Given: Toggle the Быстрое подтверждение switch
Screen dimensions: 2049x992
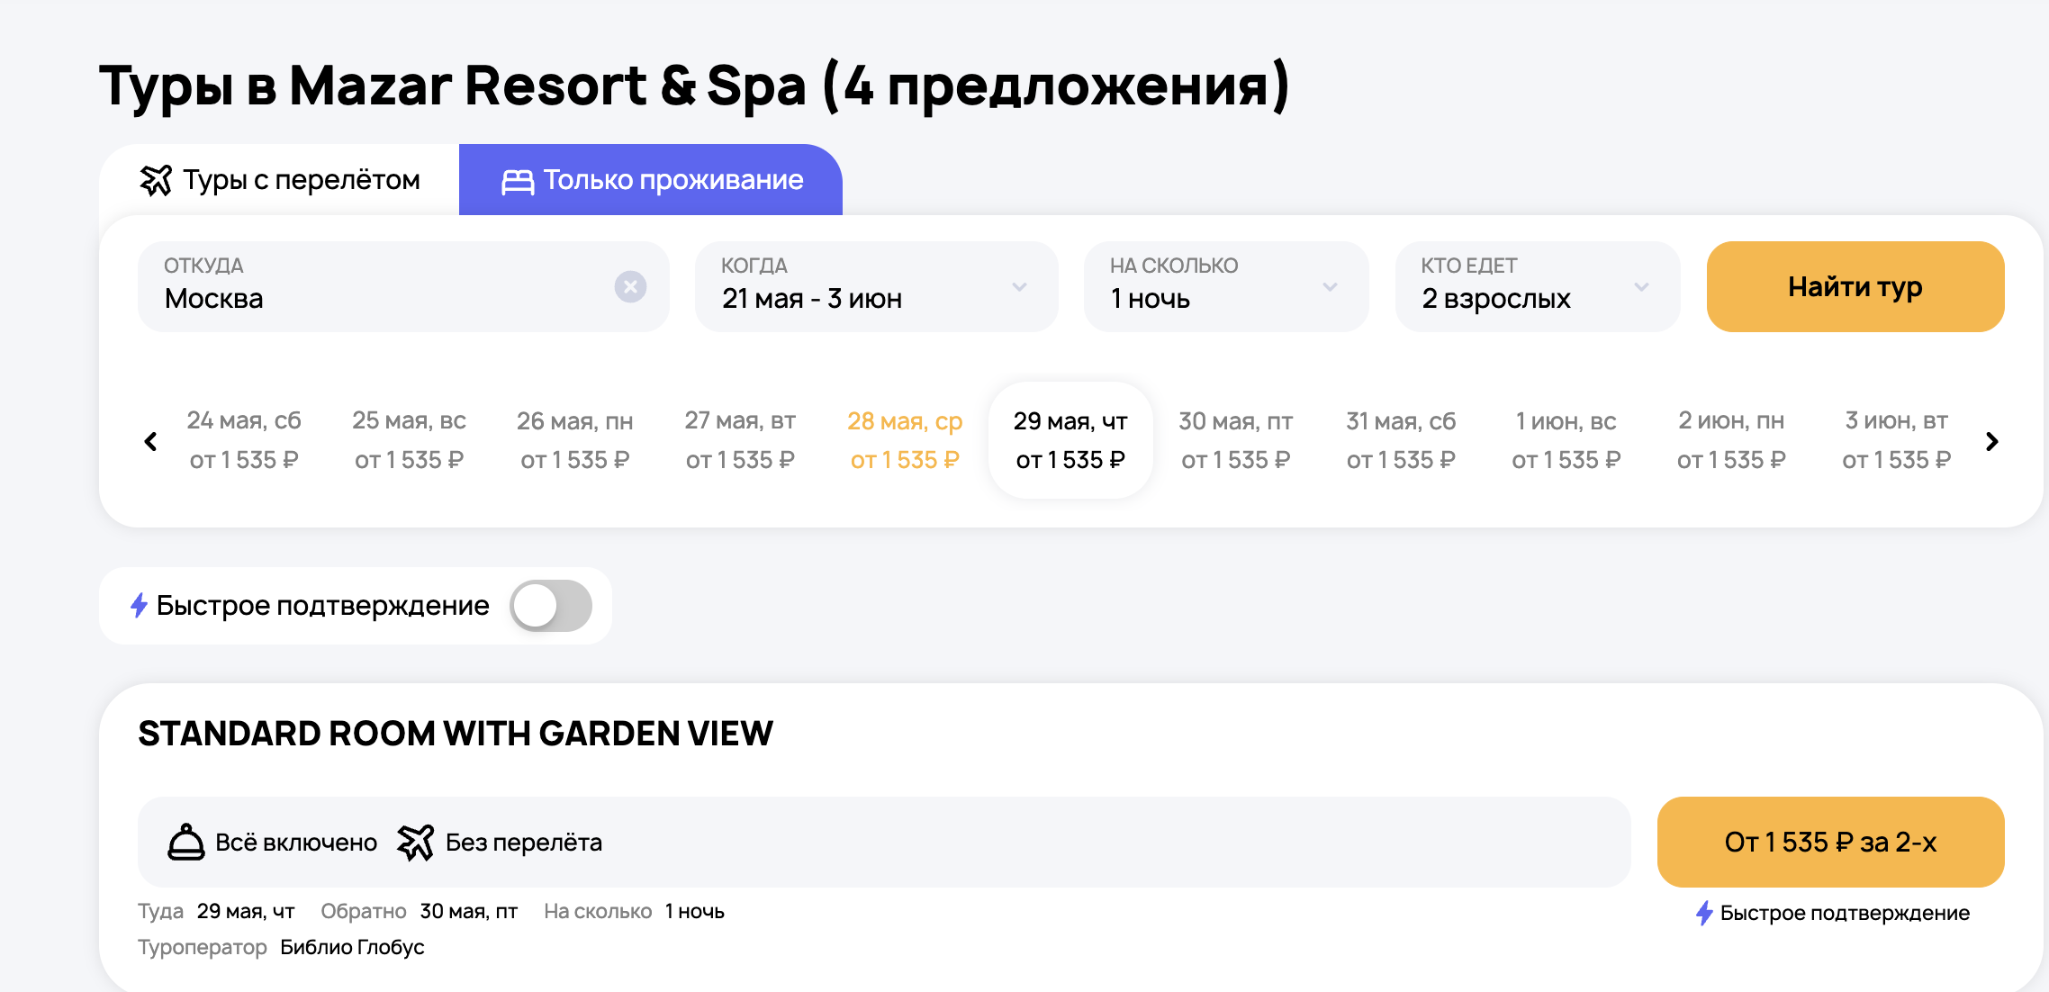Looking at the screenshot, I should [551, 606].
